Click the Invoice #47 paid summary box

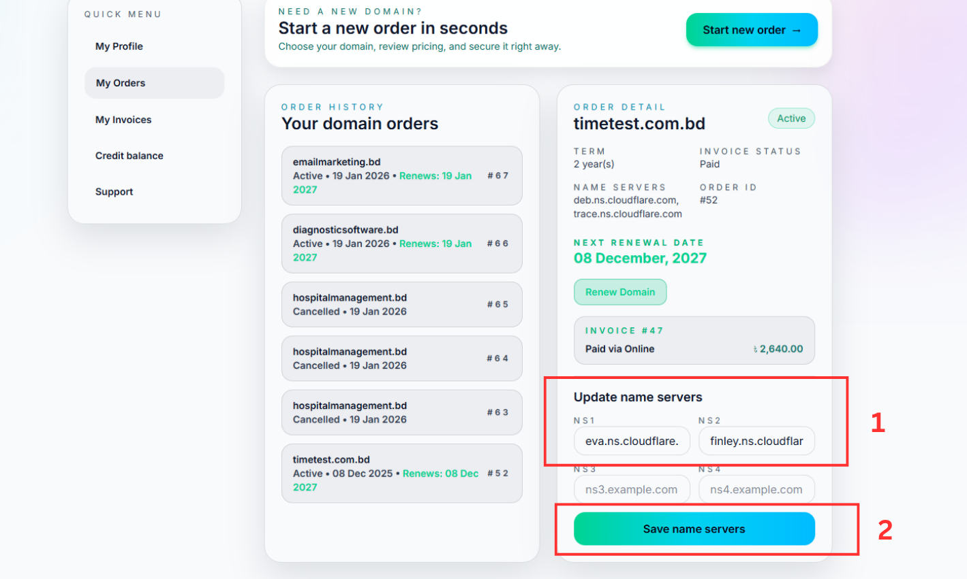(x=694, y=340)
